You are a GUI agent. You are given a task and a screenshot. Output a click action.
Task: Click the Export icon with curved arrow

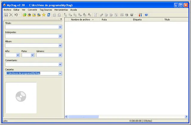pyautogui.click(x=102, y=15)
